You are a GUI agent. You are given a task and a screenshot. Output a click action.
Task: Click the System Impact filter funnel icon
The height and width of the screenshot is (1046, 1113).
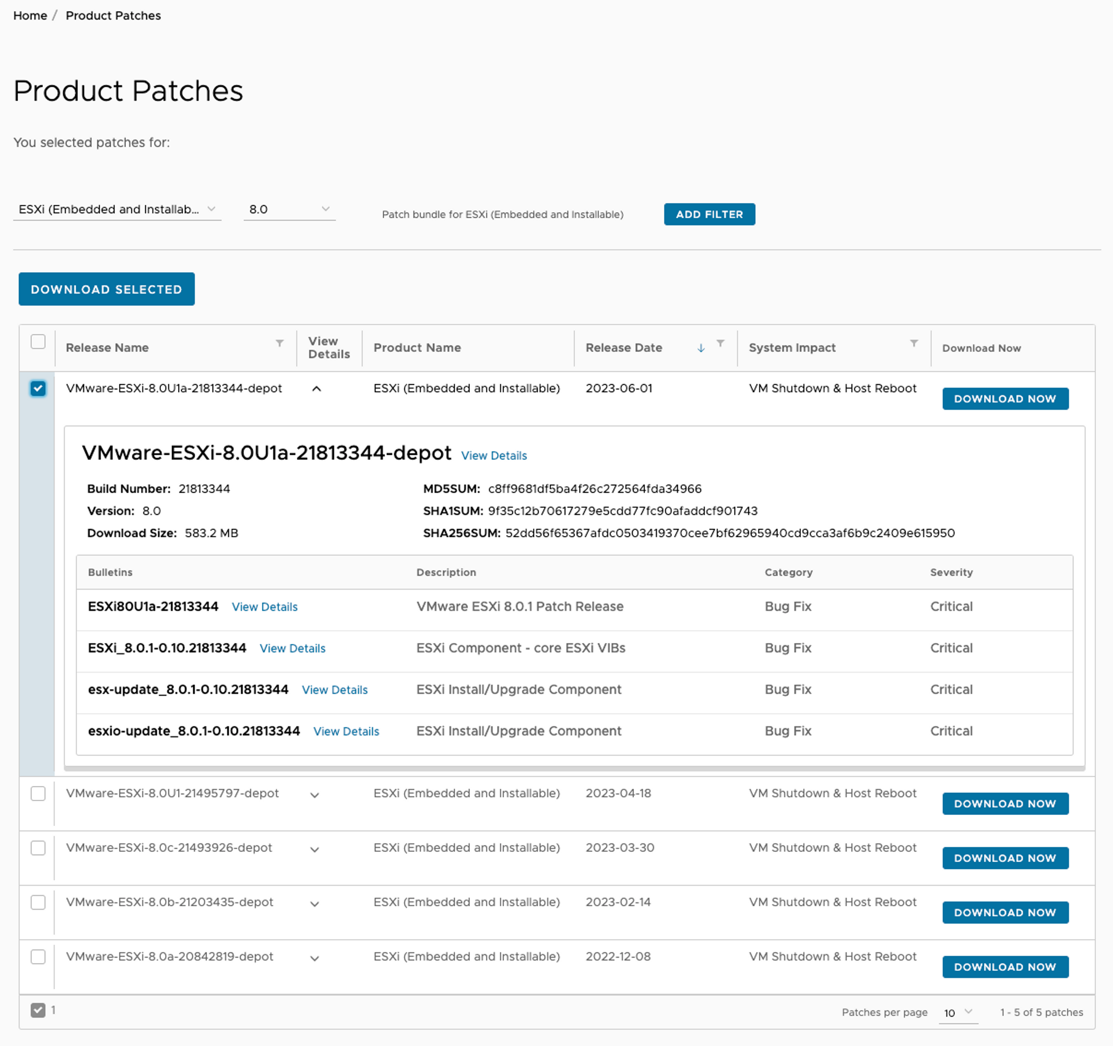[x=914, y=343]
